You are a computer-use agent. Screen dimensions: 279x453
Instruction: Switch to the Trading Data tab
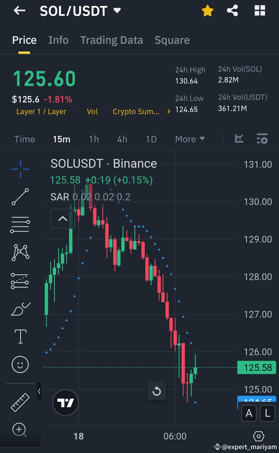tap(111, 40)
